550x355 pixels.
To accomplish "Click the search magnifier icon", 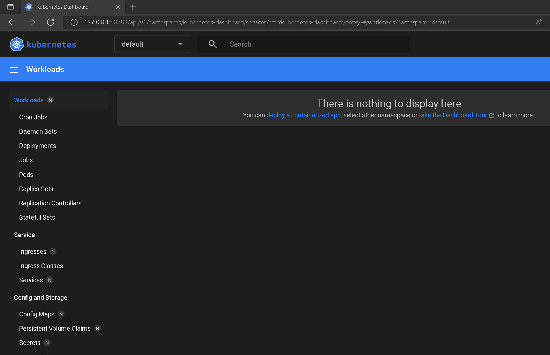I will pos(212,44).
